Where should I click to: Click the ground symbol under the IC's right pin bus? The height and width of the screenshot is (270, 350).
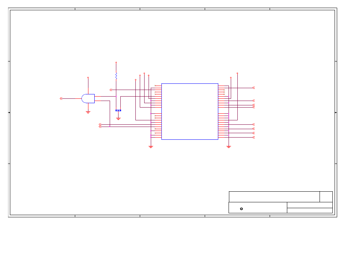[229, 147]
